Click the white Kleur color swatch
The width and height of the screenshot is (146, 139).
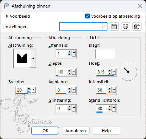tap(105, 54)
